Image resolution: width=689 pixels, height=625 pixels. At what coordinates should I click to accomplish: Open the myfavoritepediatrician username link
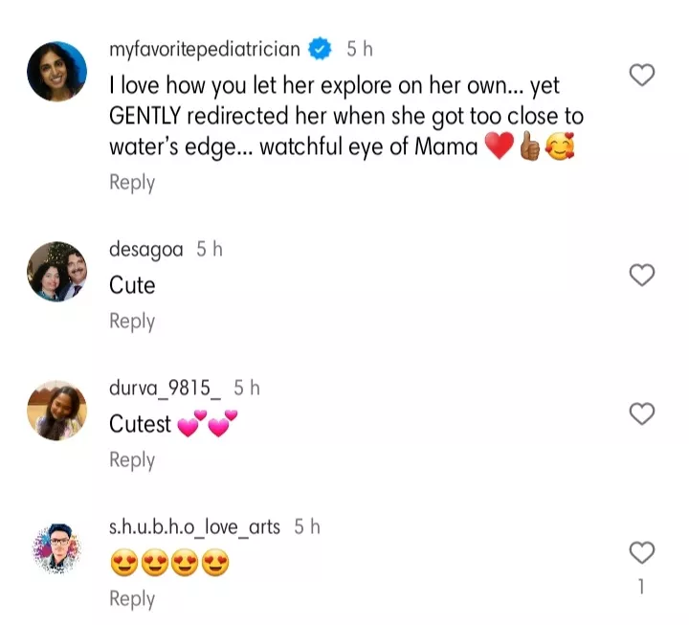[x=205, y=49]
